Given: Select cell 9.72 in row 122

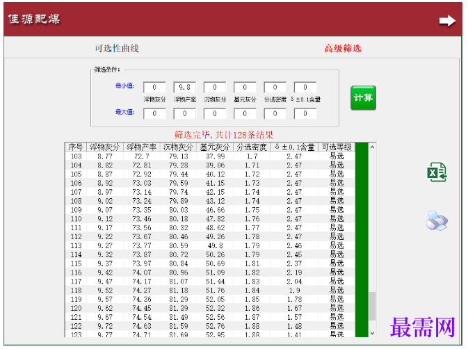Looking at the screenshot, I should (105, 326).
